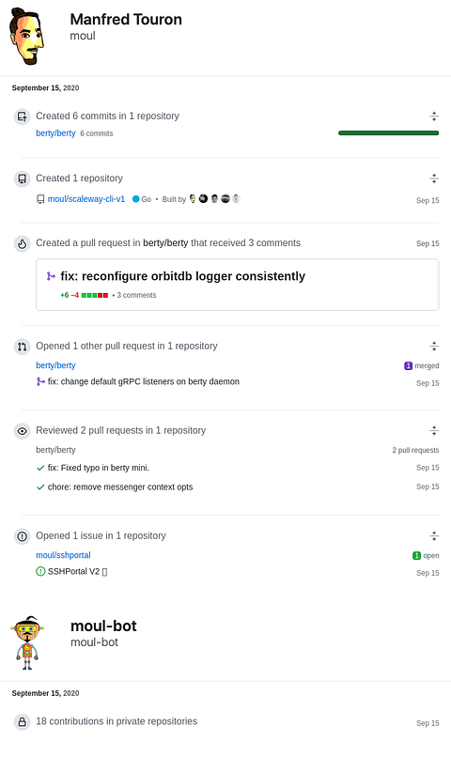Open the moul/scaleway-cli-v1 repository link

[86, 199]
